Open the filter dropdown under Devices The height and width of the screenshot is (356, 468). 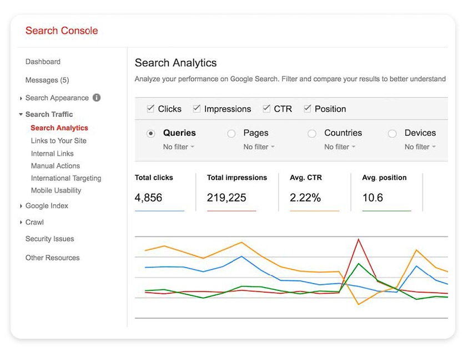[419, 147]
